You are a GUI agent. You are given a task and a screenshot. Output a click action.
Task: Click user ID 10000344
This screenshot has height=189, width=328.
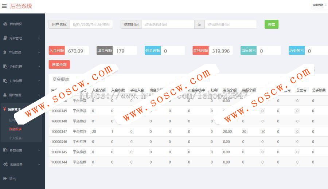[59, 162]
